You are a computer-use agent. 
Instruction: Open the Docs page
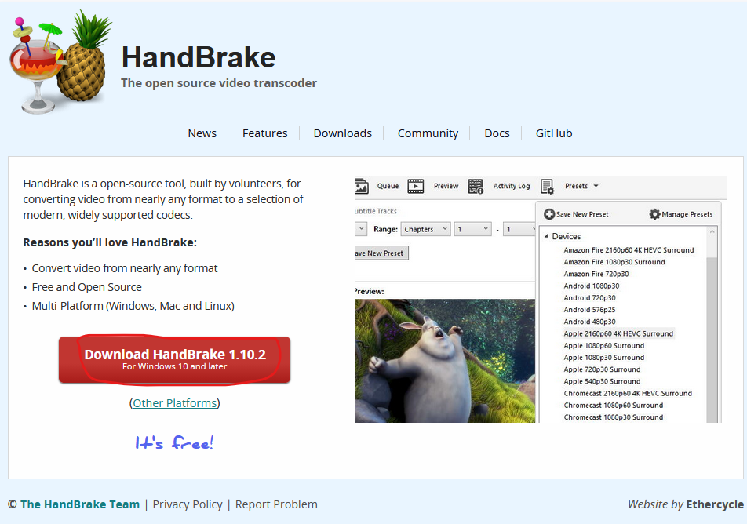pos(497,133)
